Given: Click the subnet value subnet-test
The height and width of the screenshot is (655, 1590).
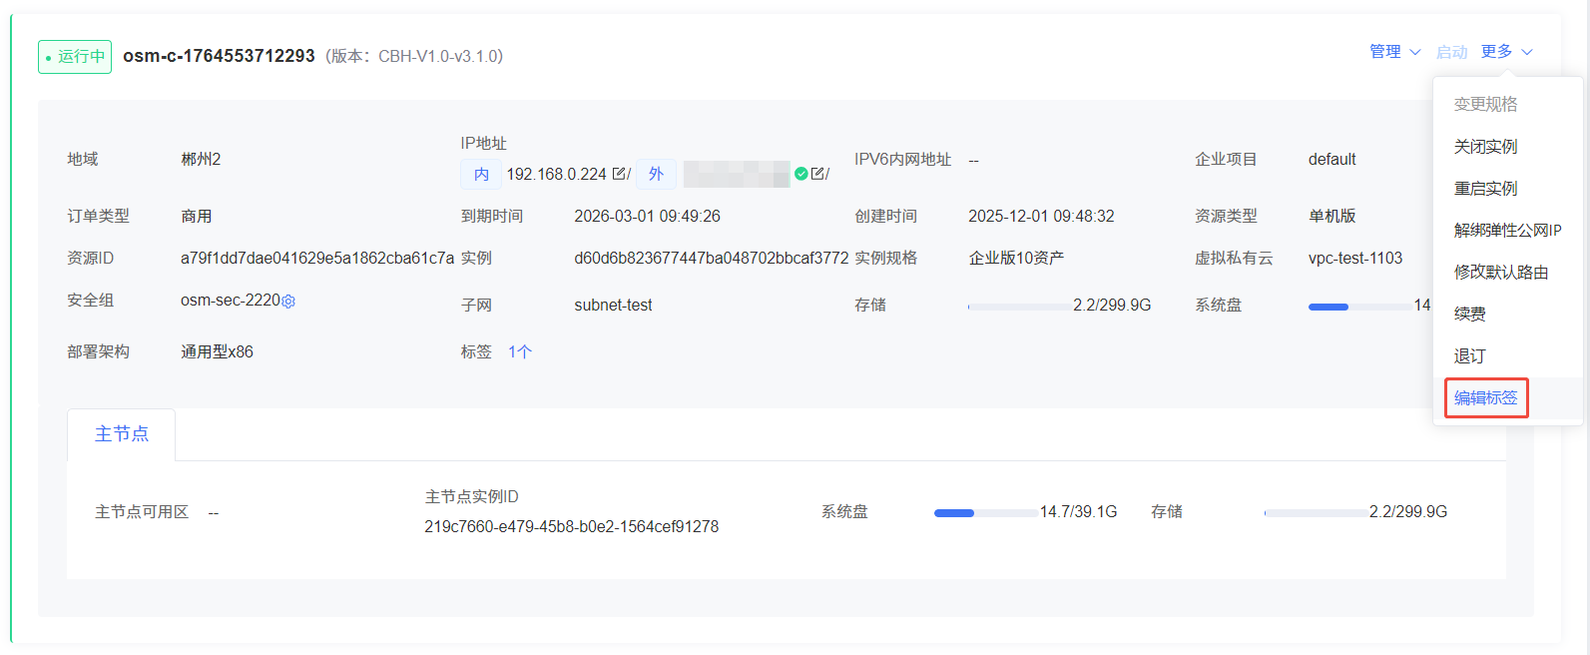Looking at the screenshot, I should pos(613,305).
